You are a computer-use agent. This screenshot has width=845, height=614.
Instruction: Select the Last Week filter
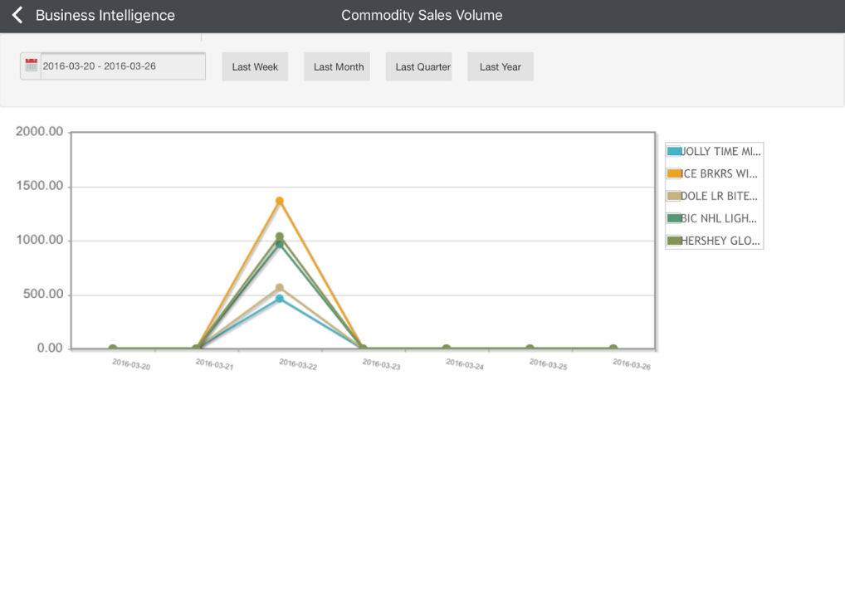click(x=255, y=66)
